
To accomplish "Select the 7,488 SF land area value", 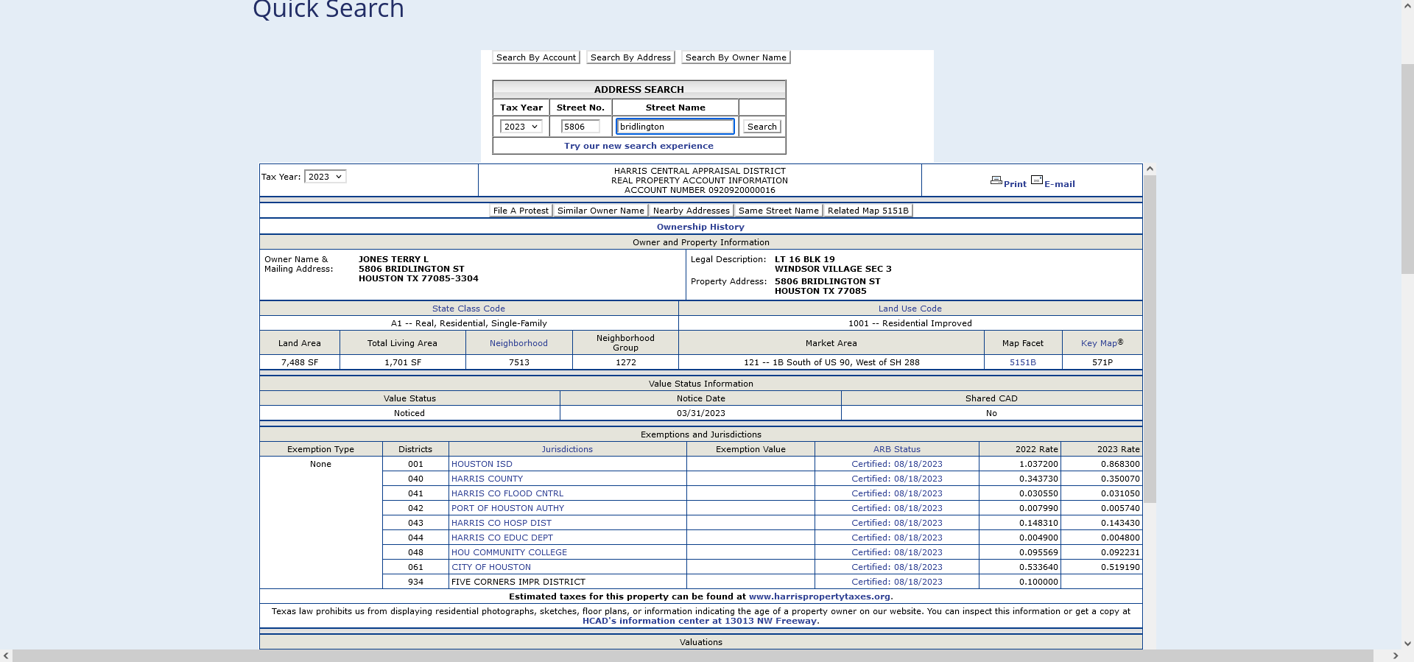I will 300,362.
